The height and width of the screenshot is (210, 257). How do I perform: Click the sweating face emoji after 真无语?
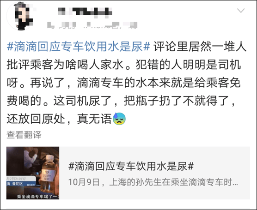119,119
